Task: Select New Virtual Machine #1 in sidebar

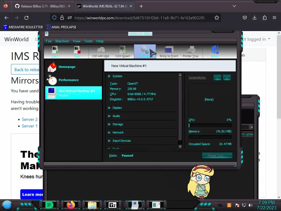Action: (x=74, y=93)
